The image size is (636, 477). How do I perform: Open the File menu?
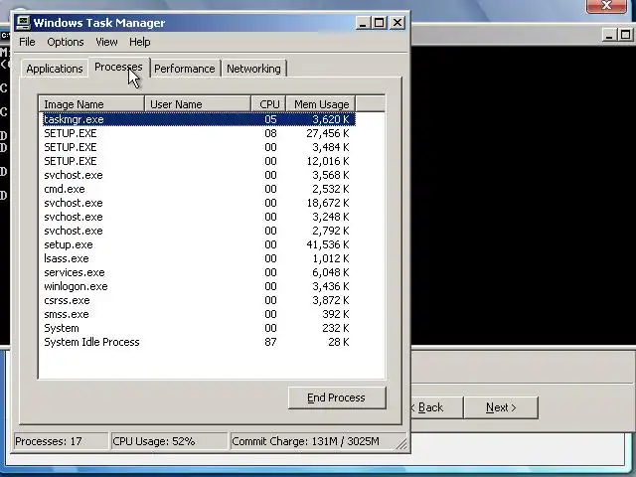27,42
